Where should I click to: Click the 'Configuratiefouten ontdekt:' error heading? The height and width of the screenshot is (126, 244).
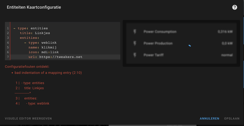coord(27,67)
